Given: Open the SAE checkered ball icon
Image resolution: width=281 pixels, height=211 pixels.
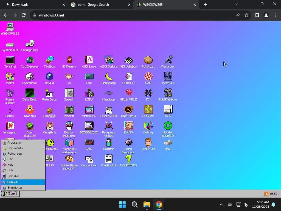Looking at the screenshot, I should (148, 79).
